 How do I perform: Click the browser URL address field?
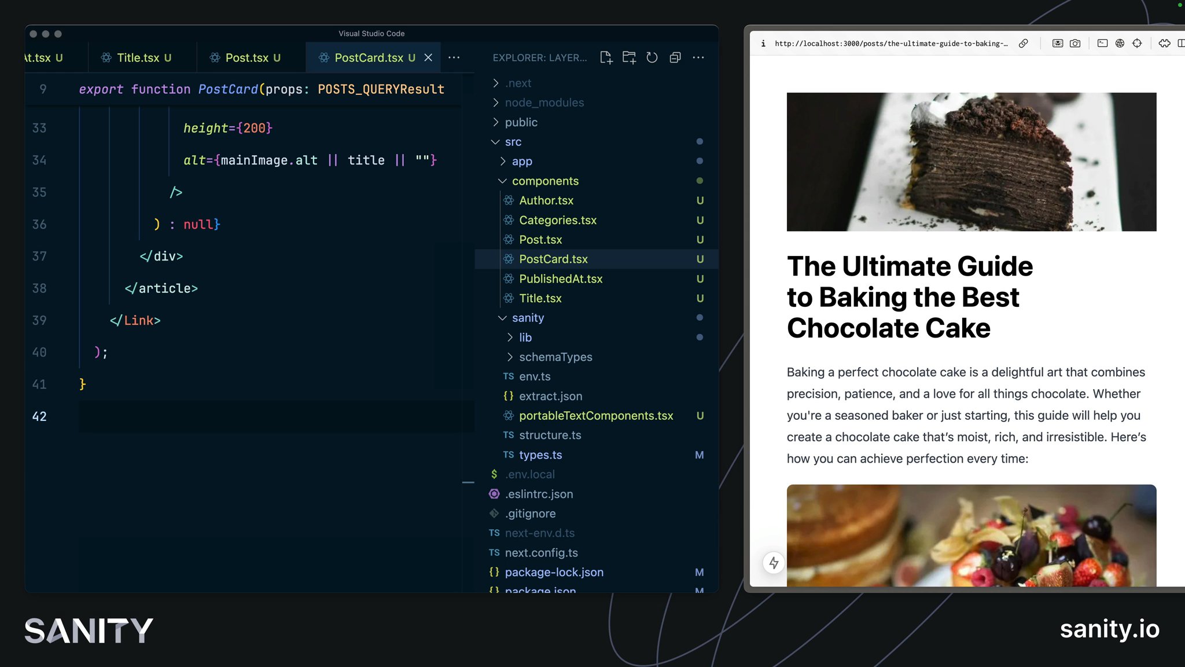click(x=891, y=43)
